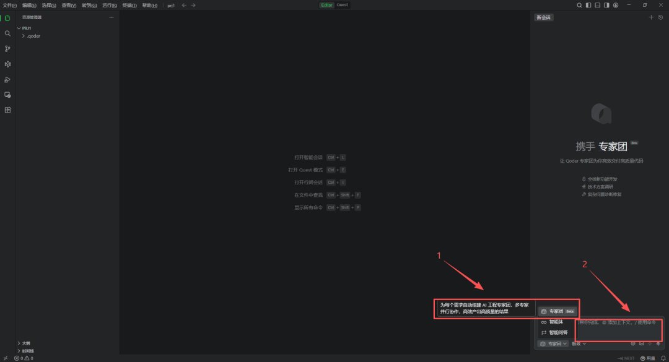Image resolution: width=669 pixels, height=362 pixels.
Task: Open the Extensions view in activity bar
Action: coord(7,110)
